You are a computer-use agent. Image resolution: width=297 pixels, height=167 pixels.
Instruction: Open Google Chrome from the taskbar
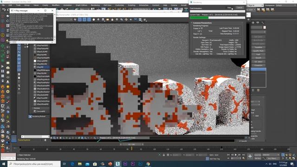click(x=148, y=164)
